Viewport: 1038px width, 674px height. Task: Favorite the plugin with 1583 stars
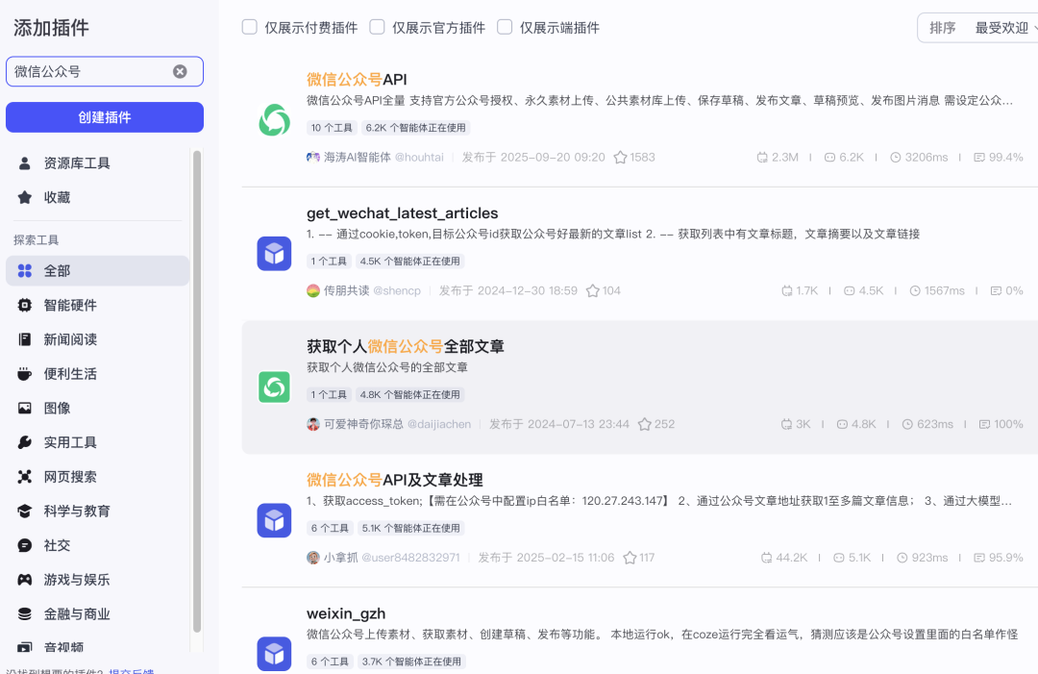tap(620, 158)
